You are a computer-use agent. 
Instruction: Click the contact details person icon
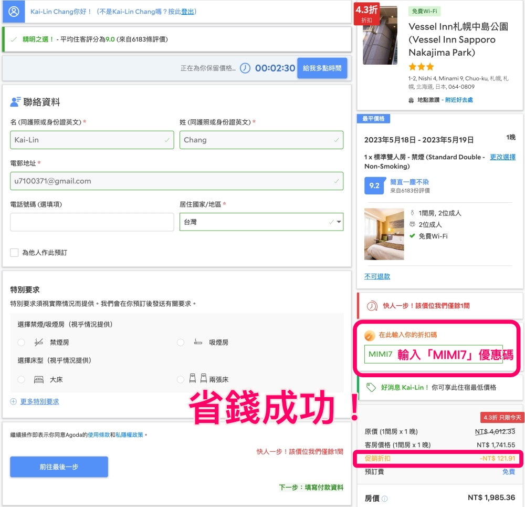15,102
